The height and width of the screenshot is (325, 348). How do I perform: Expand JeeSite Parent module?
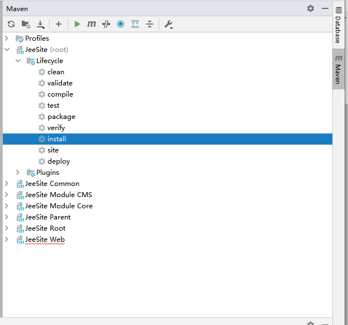pos(7,217)
